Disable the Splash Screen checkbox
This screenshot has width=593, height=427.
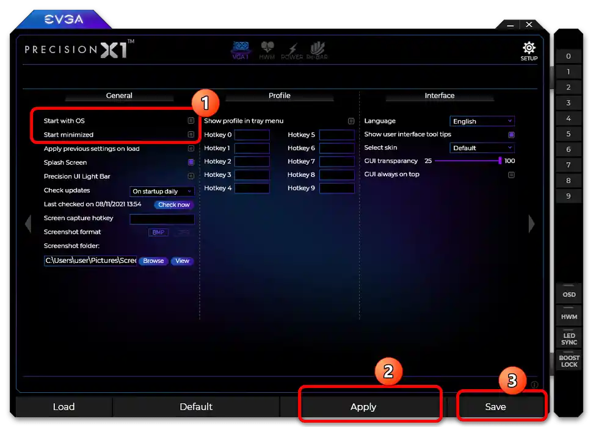pyautogui.click(x=191, y=162)
